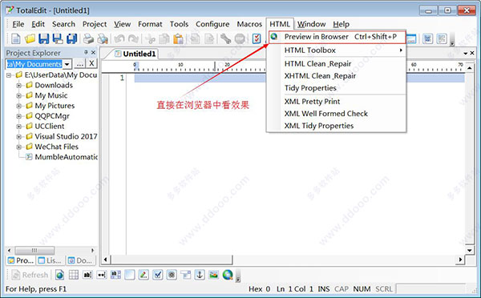Image resolution: width=481 pixels, height=298 pixels.
Task: Expand the My Music folder node
Action: [x=18, y=95]
